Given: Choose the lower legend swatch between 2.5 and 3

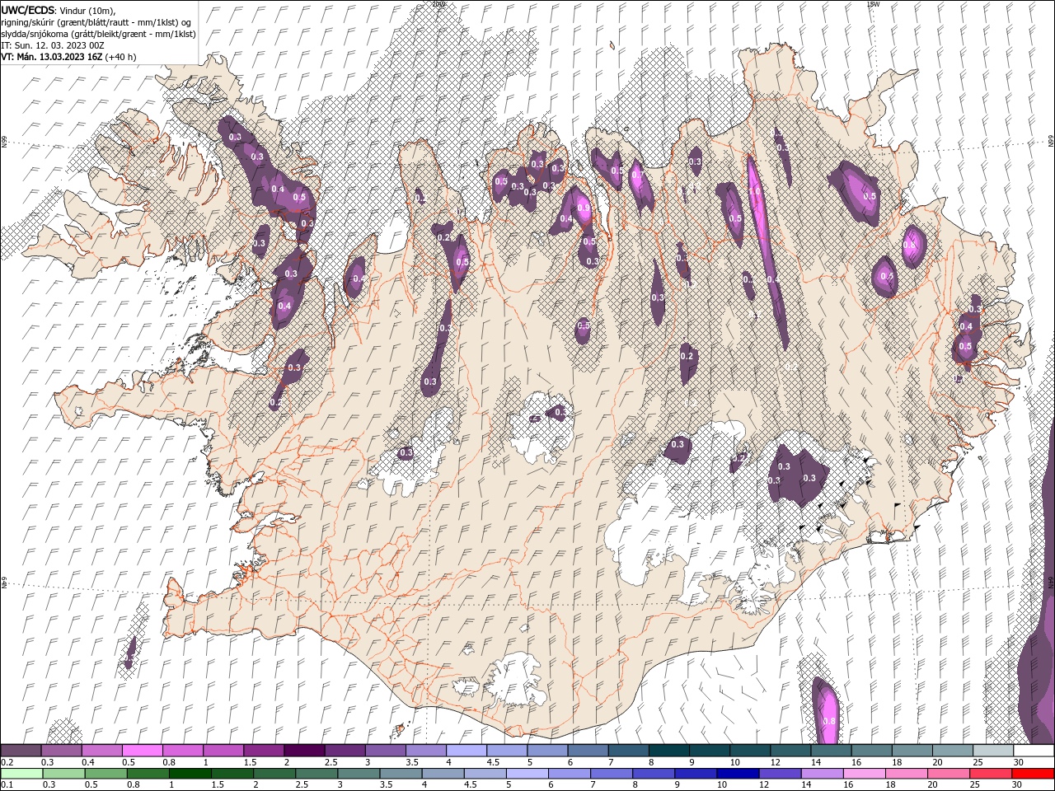Looking at the screenshot, I should (x=317, y=774).
